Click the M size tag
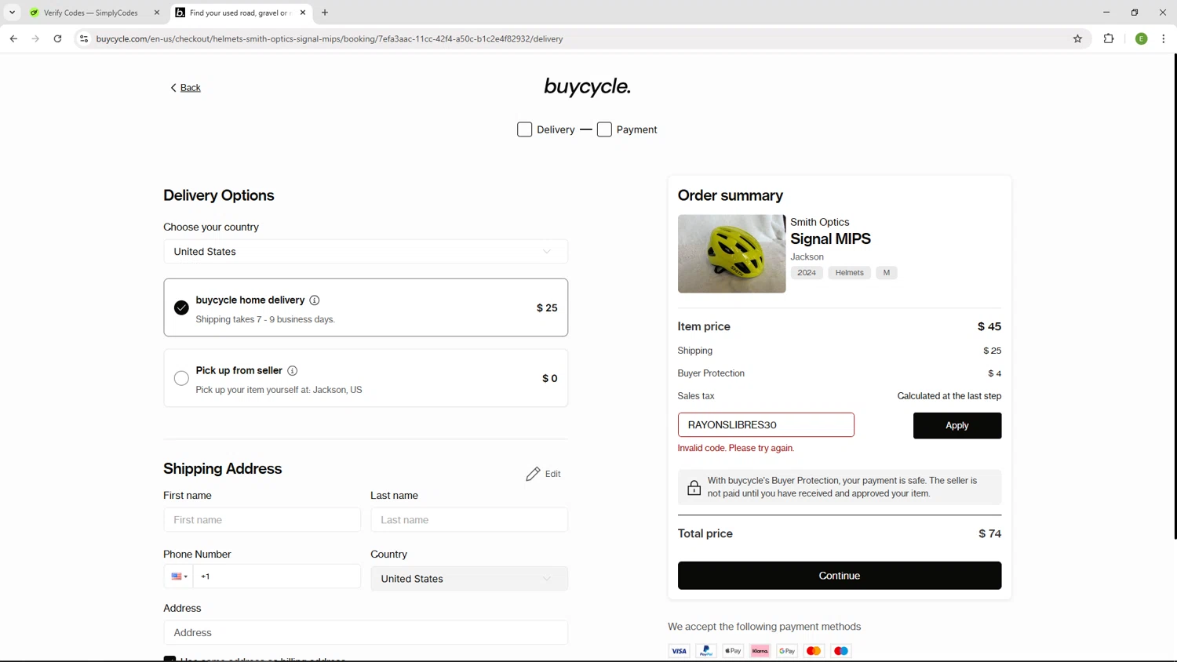The height and width of the screenshot is (662, 1177). (x=887, y=273)
